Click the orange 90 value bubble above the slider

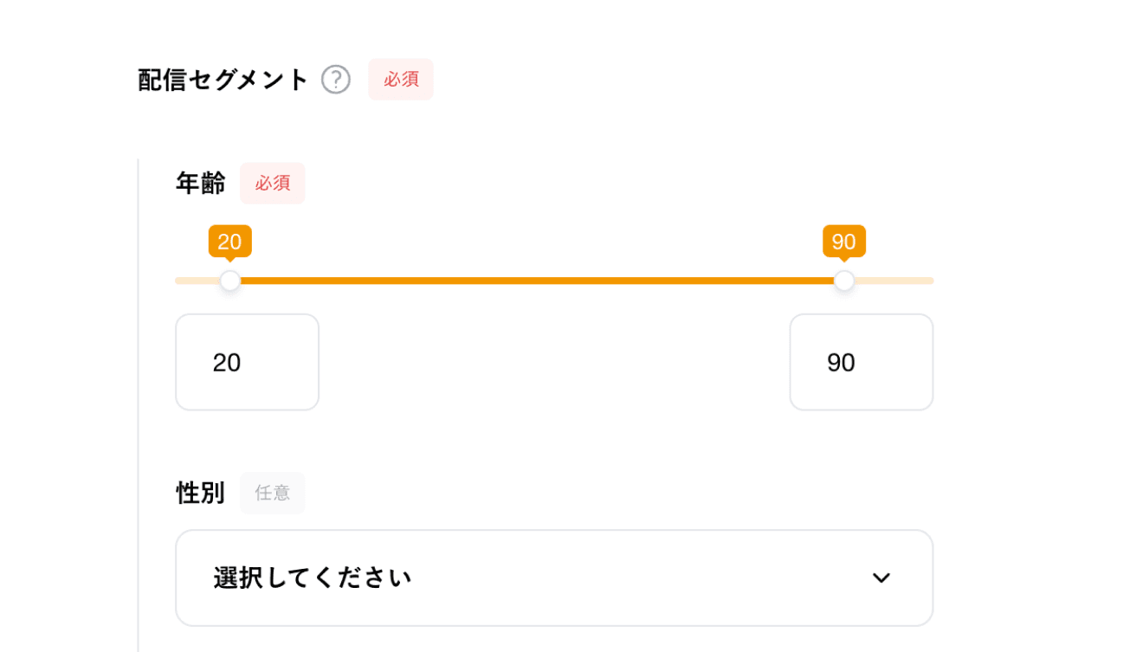click(x=843, y=242)
